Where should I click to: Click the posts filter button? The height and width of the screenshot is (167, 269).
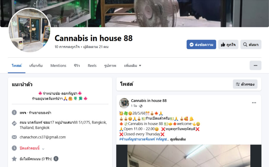pos(245,84)
